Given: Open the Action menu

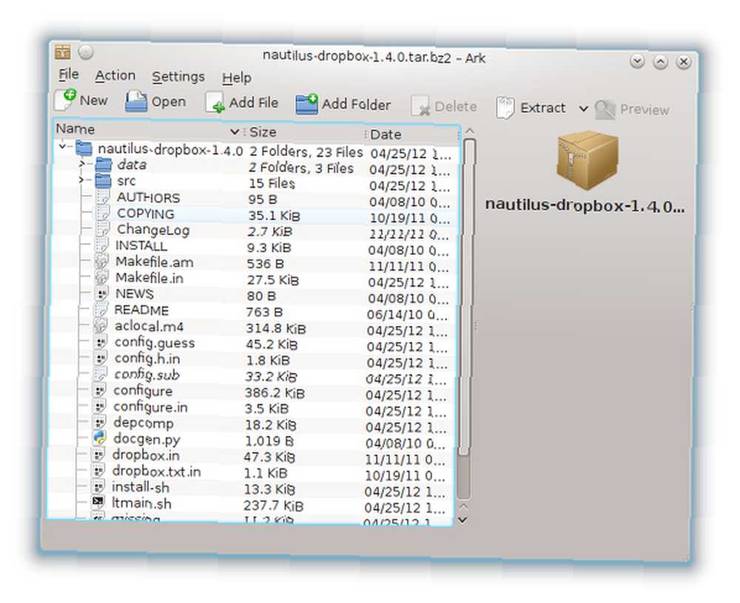Looking at the screenshot, I should pyautogui.click(x=115, y=75).
